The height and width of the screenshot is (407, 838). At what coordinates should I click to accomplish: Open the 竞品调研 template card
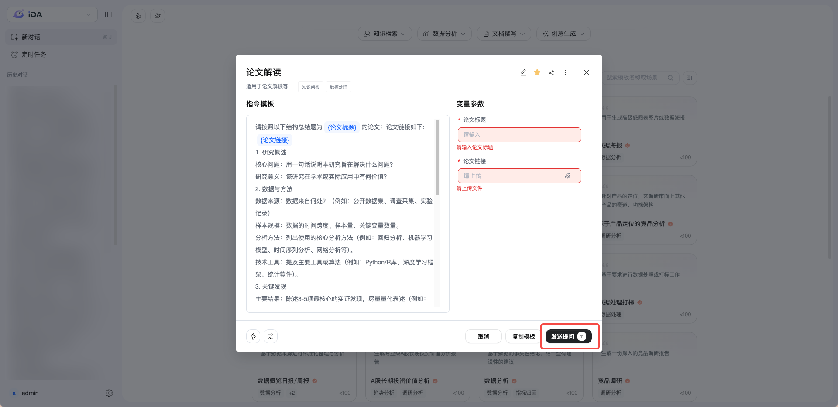coord(645,367)
